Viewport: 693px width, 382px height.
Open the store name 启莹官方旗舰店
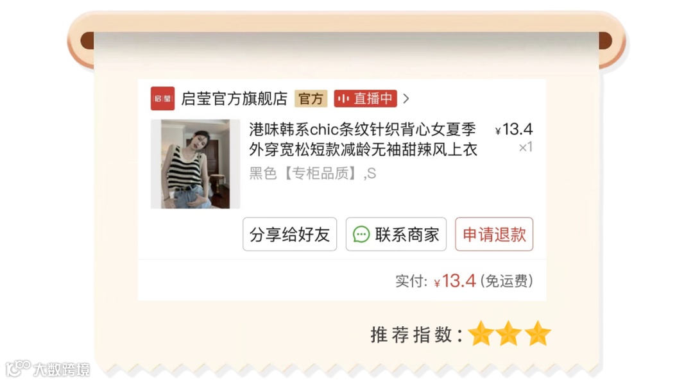tap(234, 99)
